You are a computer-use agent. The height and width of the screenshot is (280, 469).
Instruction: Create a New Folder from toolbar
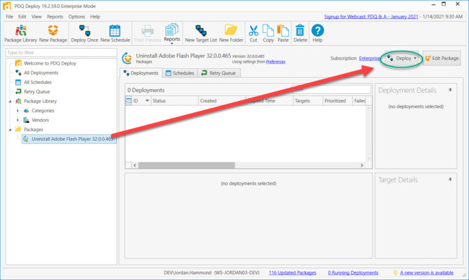coord(231,34)
